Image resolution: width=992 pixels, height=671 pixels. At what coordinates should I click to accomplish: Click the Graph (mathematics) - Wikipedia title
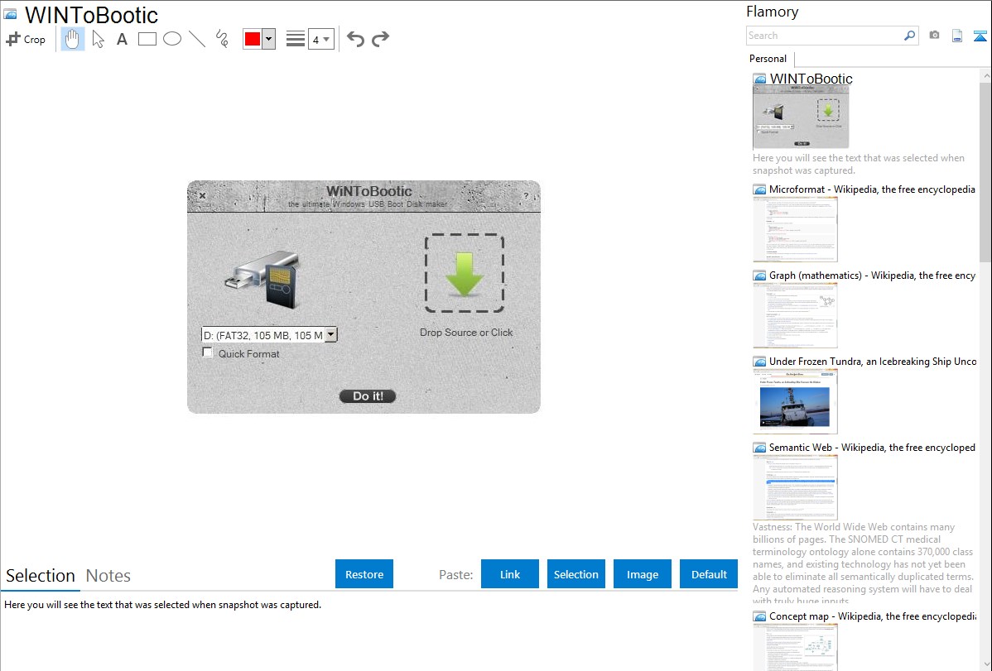click(x=872, y=276)
